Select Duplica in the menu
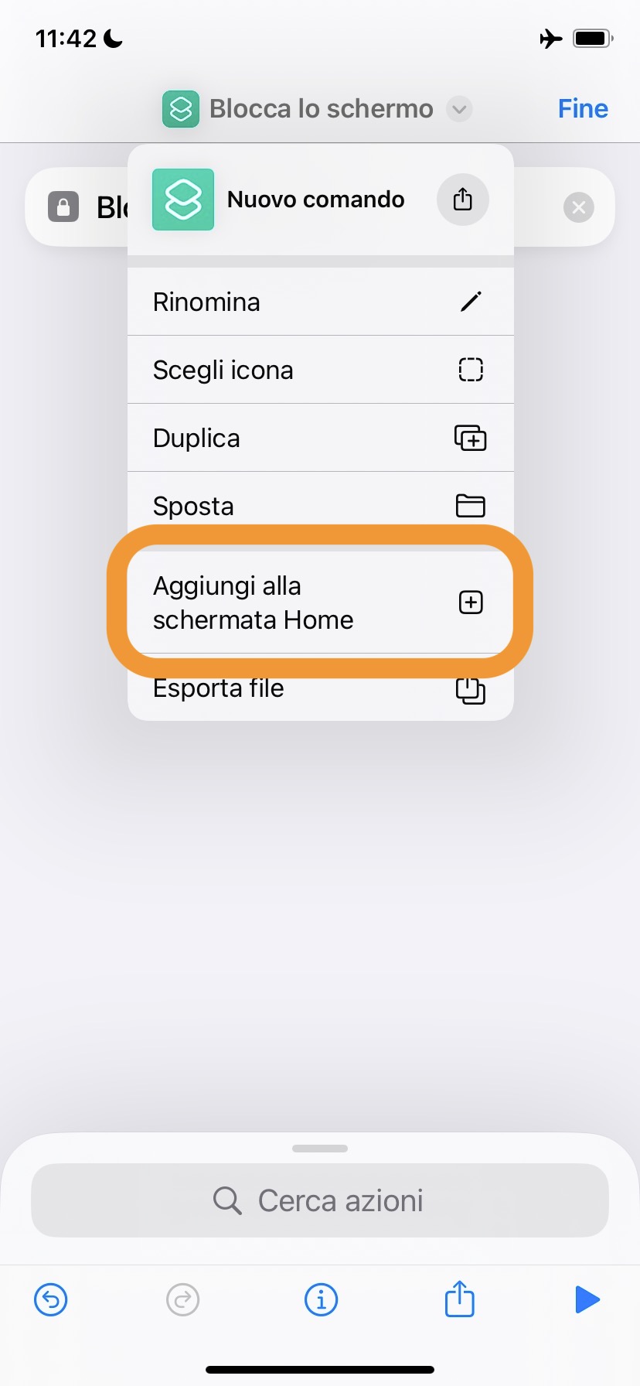Image resolution: width=640 pixels, height=1386 pixels. [x=320, y=438]
